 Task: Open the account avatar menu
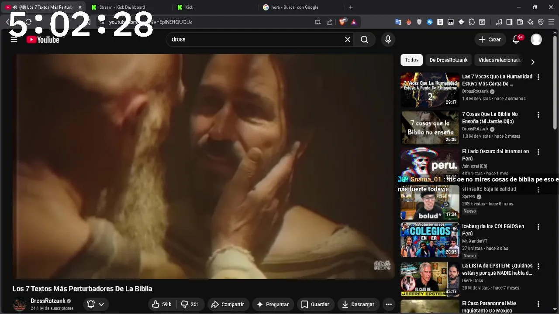click(x=536, y=40)
